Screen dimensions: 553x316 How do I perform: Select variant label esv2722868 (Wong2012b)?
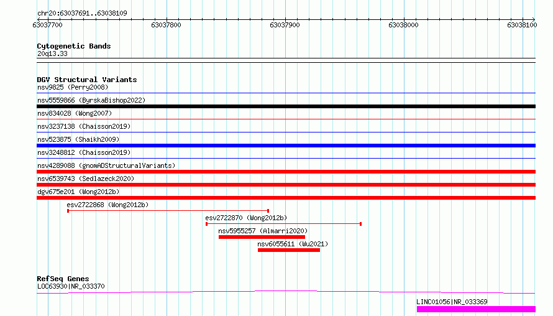(x=107, y=205)
